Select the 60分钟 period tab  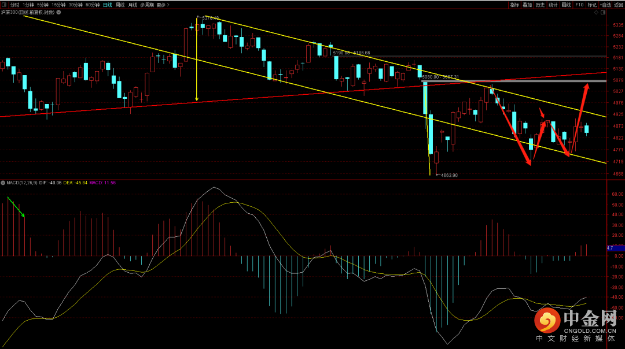tap(93, 5)
